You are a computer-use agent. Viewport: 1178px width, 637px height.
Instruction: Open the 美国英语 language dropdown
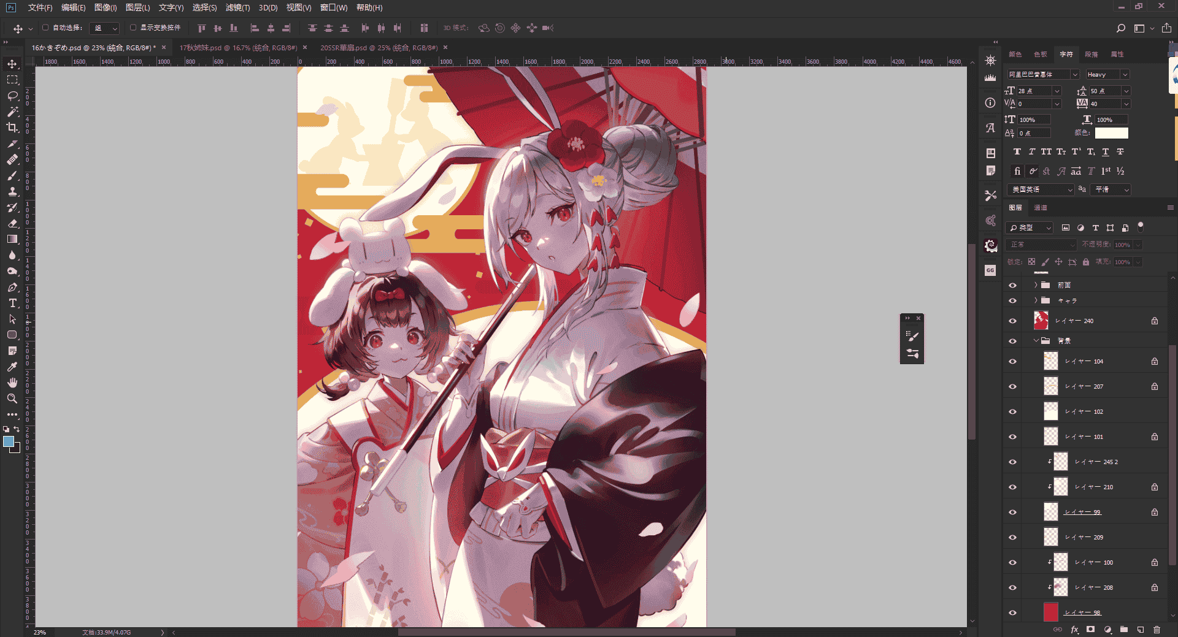[1041, 189]
